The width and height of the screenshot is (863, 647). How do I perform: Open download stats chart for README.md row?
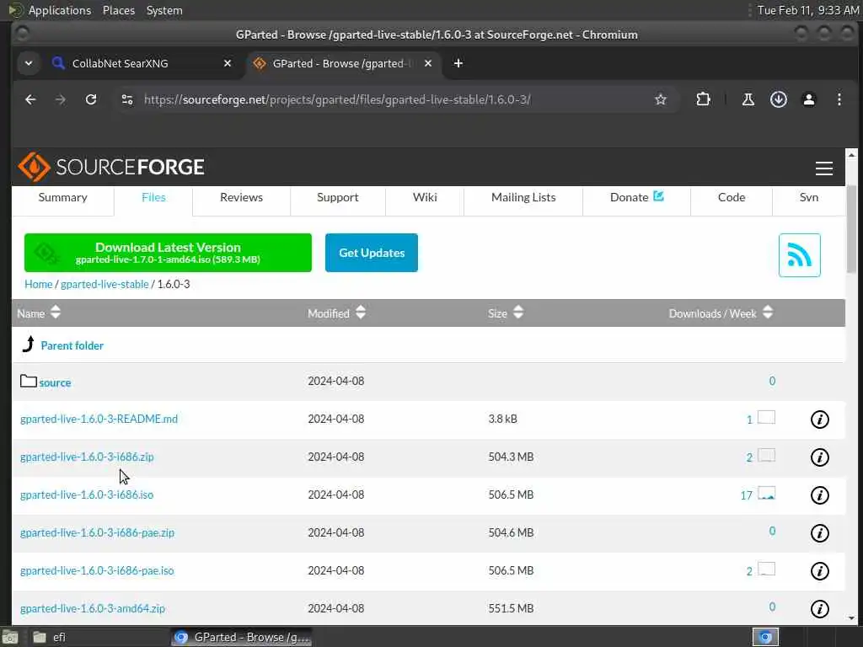click(x=766, y=417)
